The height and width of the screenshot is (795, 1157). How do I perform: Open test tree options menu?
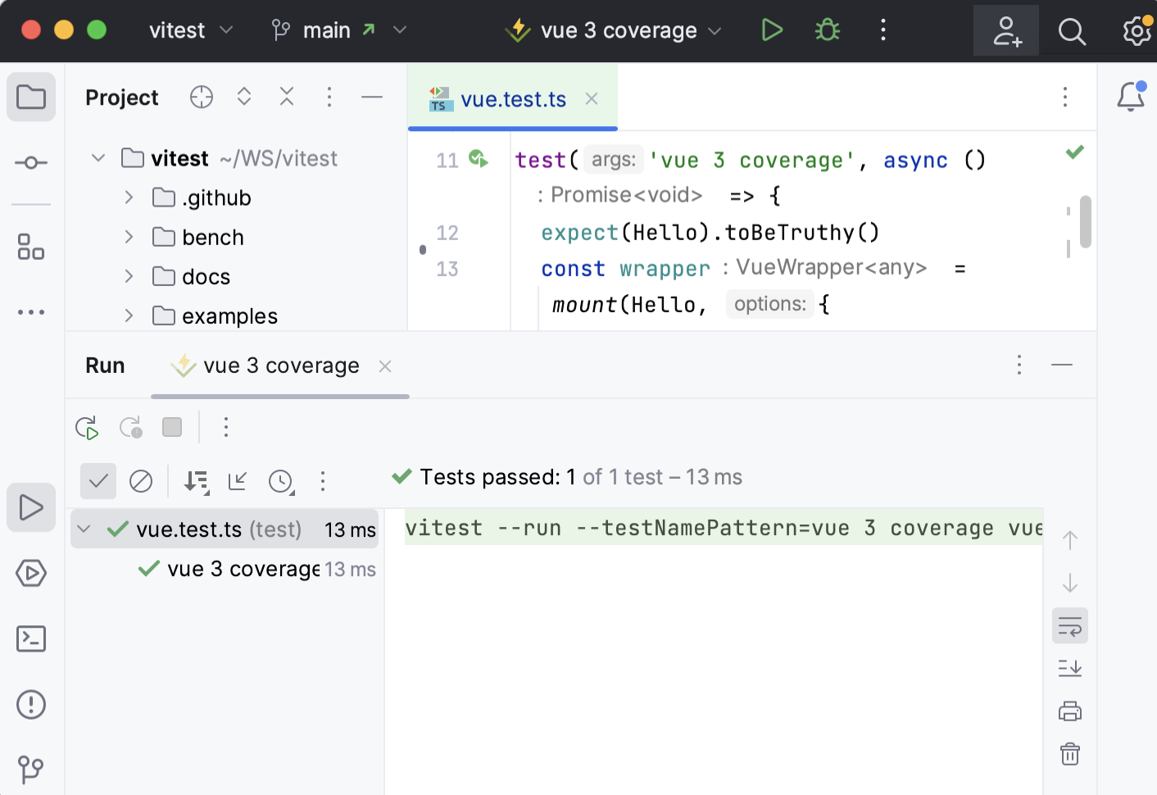323,481
